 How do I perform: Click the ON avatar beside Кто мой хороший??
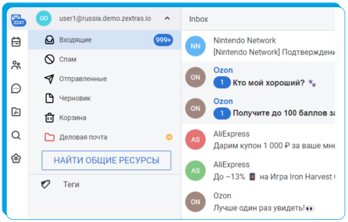click(196, 78)
